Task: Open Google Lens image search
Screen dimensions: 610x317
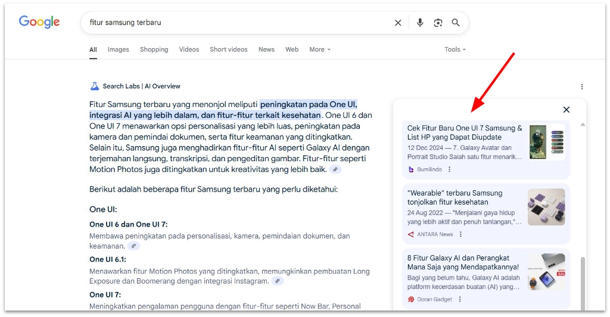Action: [438, 23]
